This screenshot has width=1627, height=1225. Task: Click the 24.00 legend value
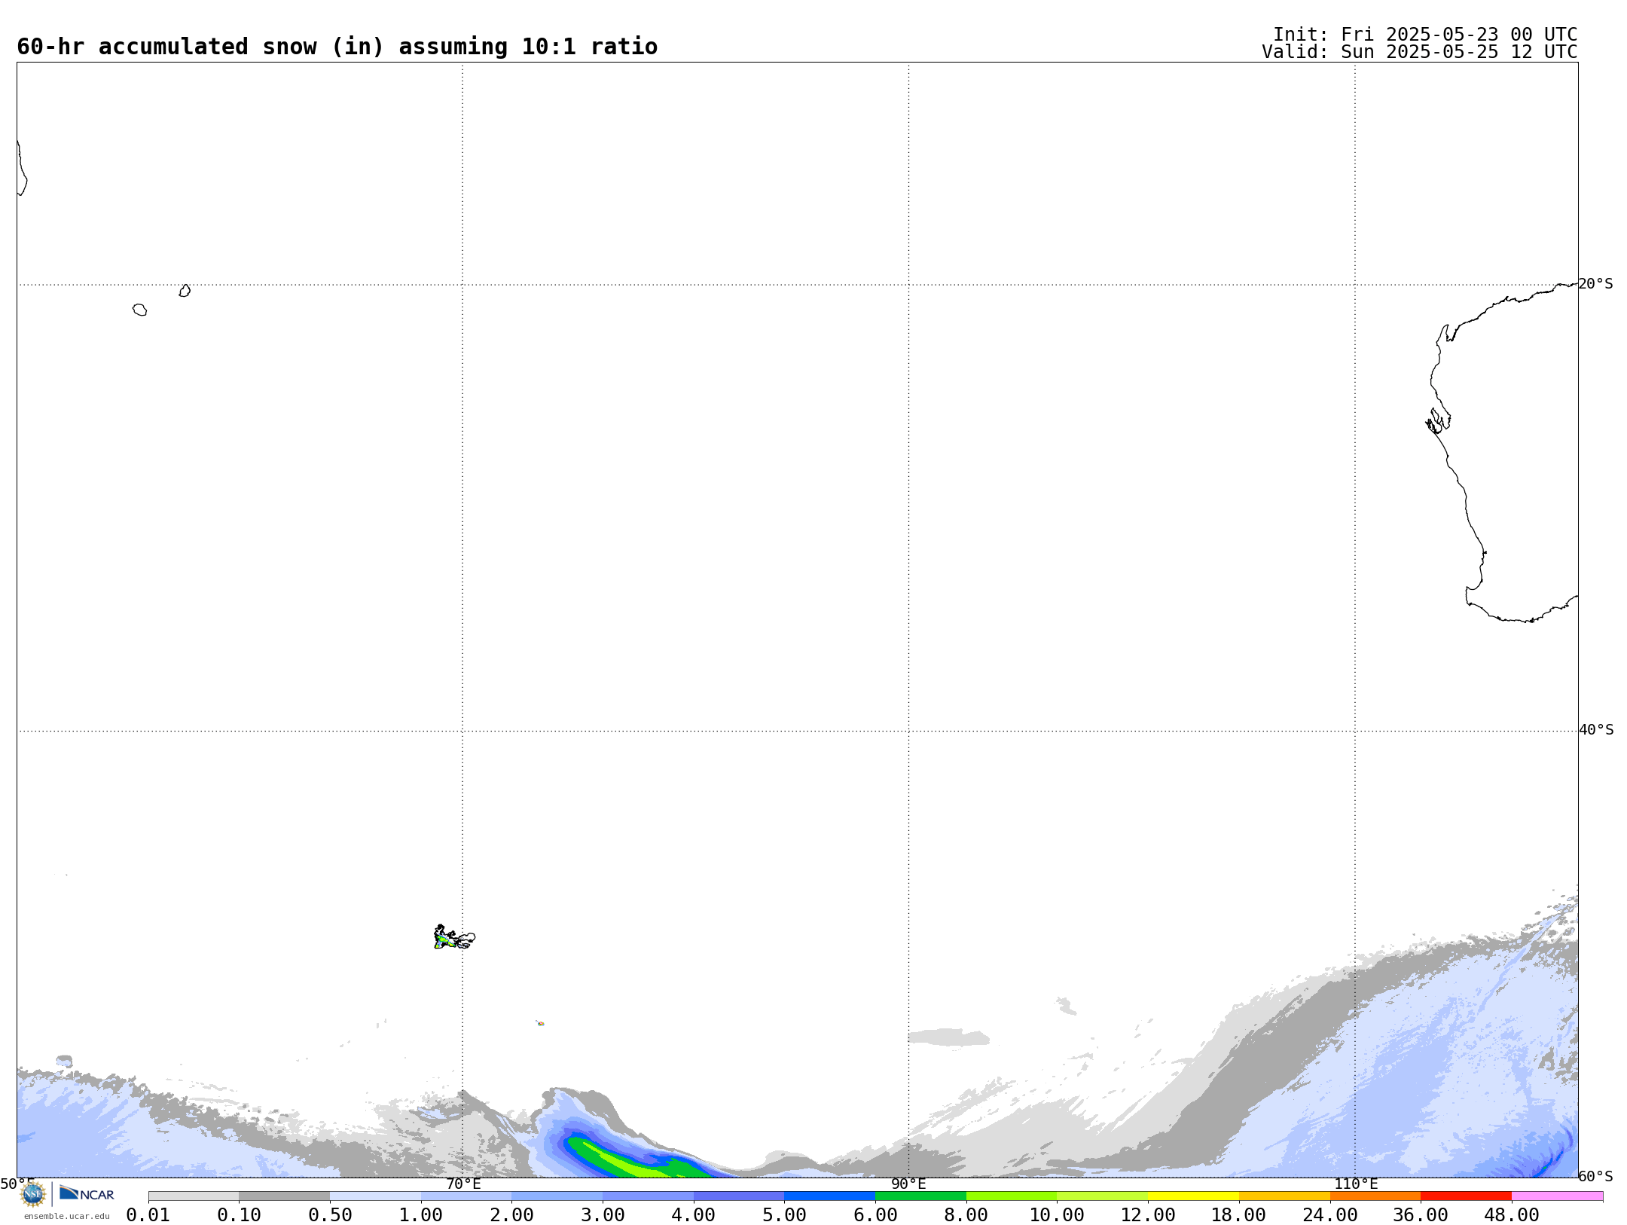point(1330,1215)
